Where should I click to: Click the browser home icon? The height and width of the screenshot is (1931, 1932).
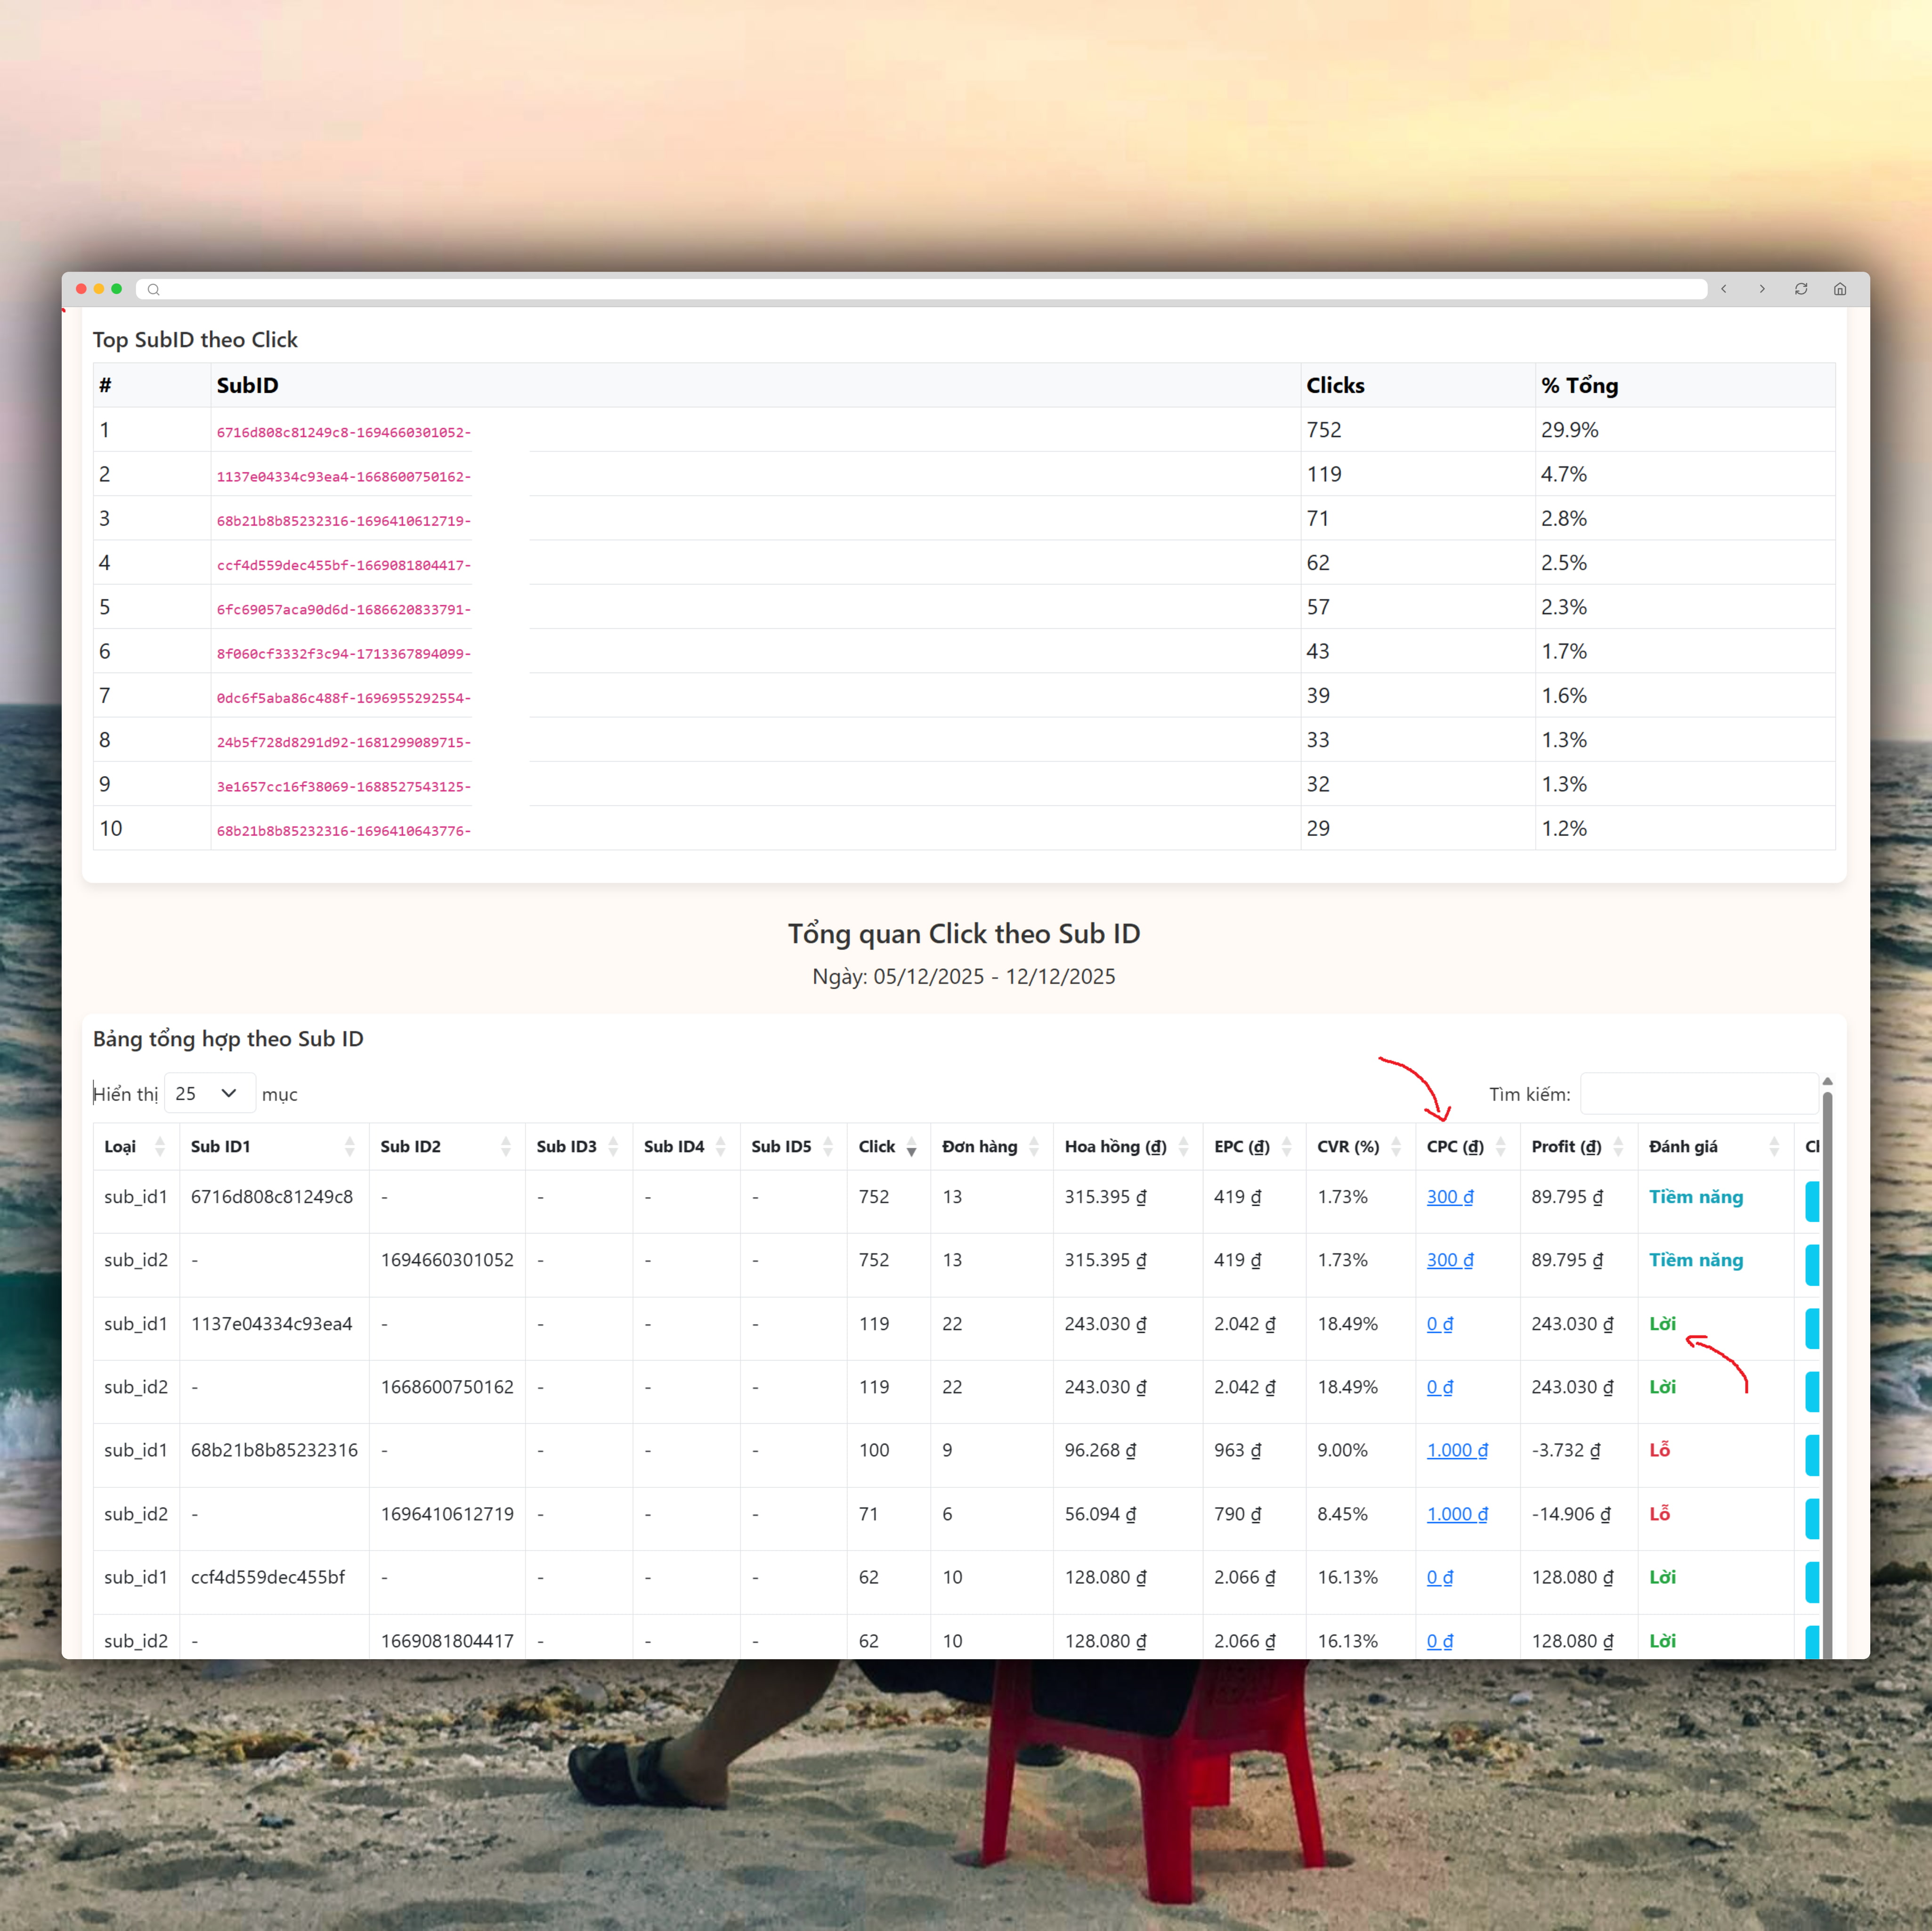pos(1840,289)
